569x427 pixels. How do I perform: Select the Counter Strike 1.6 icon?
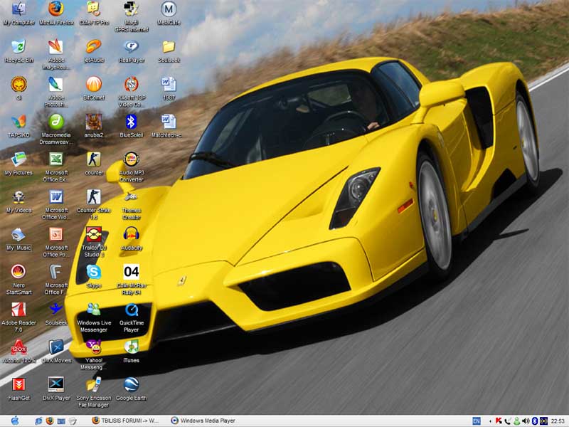coord(94,205)
